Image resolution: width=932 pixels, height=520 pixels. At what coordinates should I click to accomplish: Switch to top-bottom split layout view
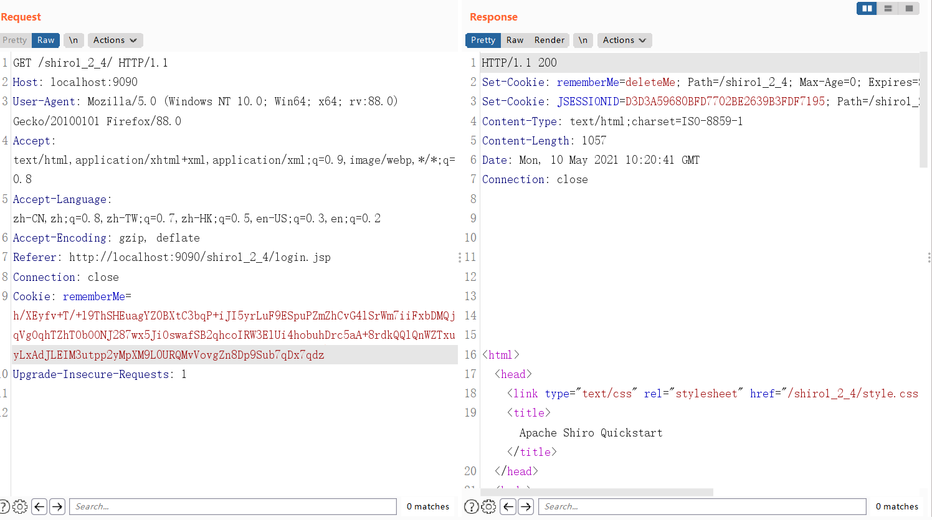point(888,8)
